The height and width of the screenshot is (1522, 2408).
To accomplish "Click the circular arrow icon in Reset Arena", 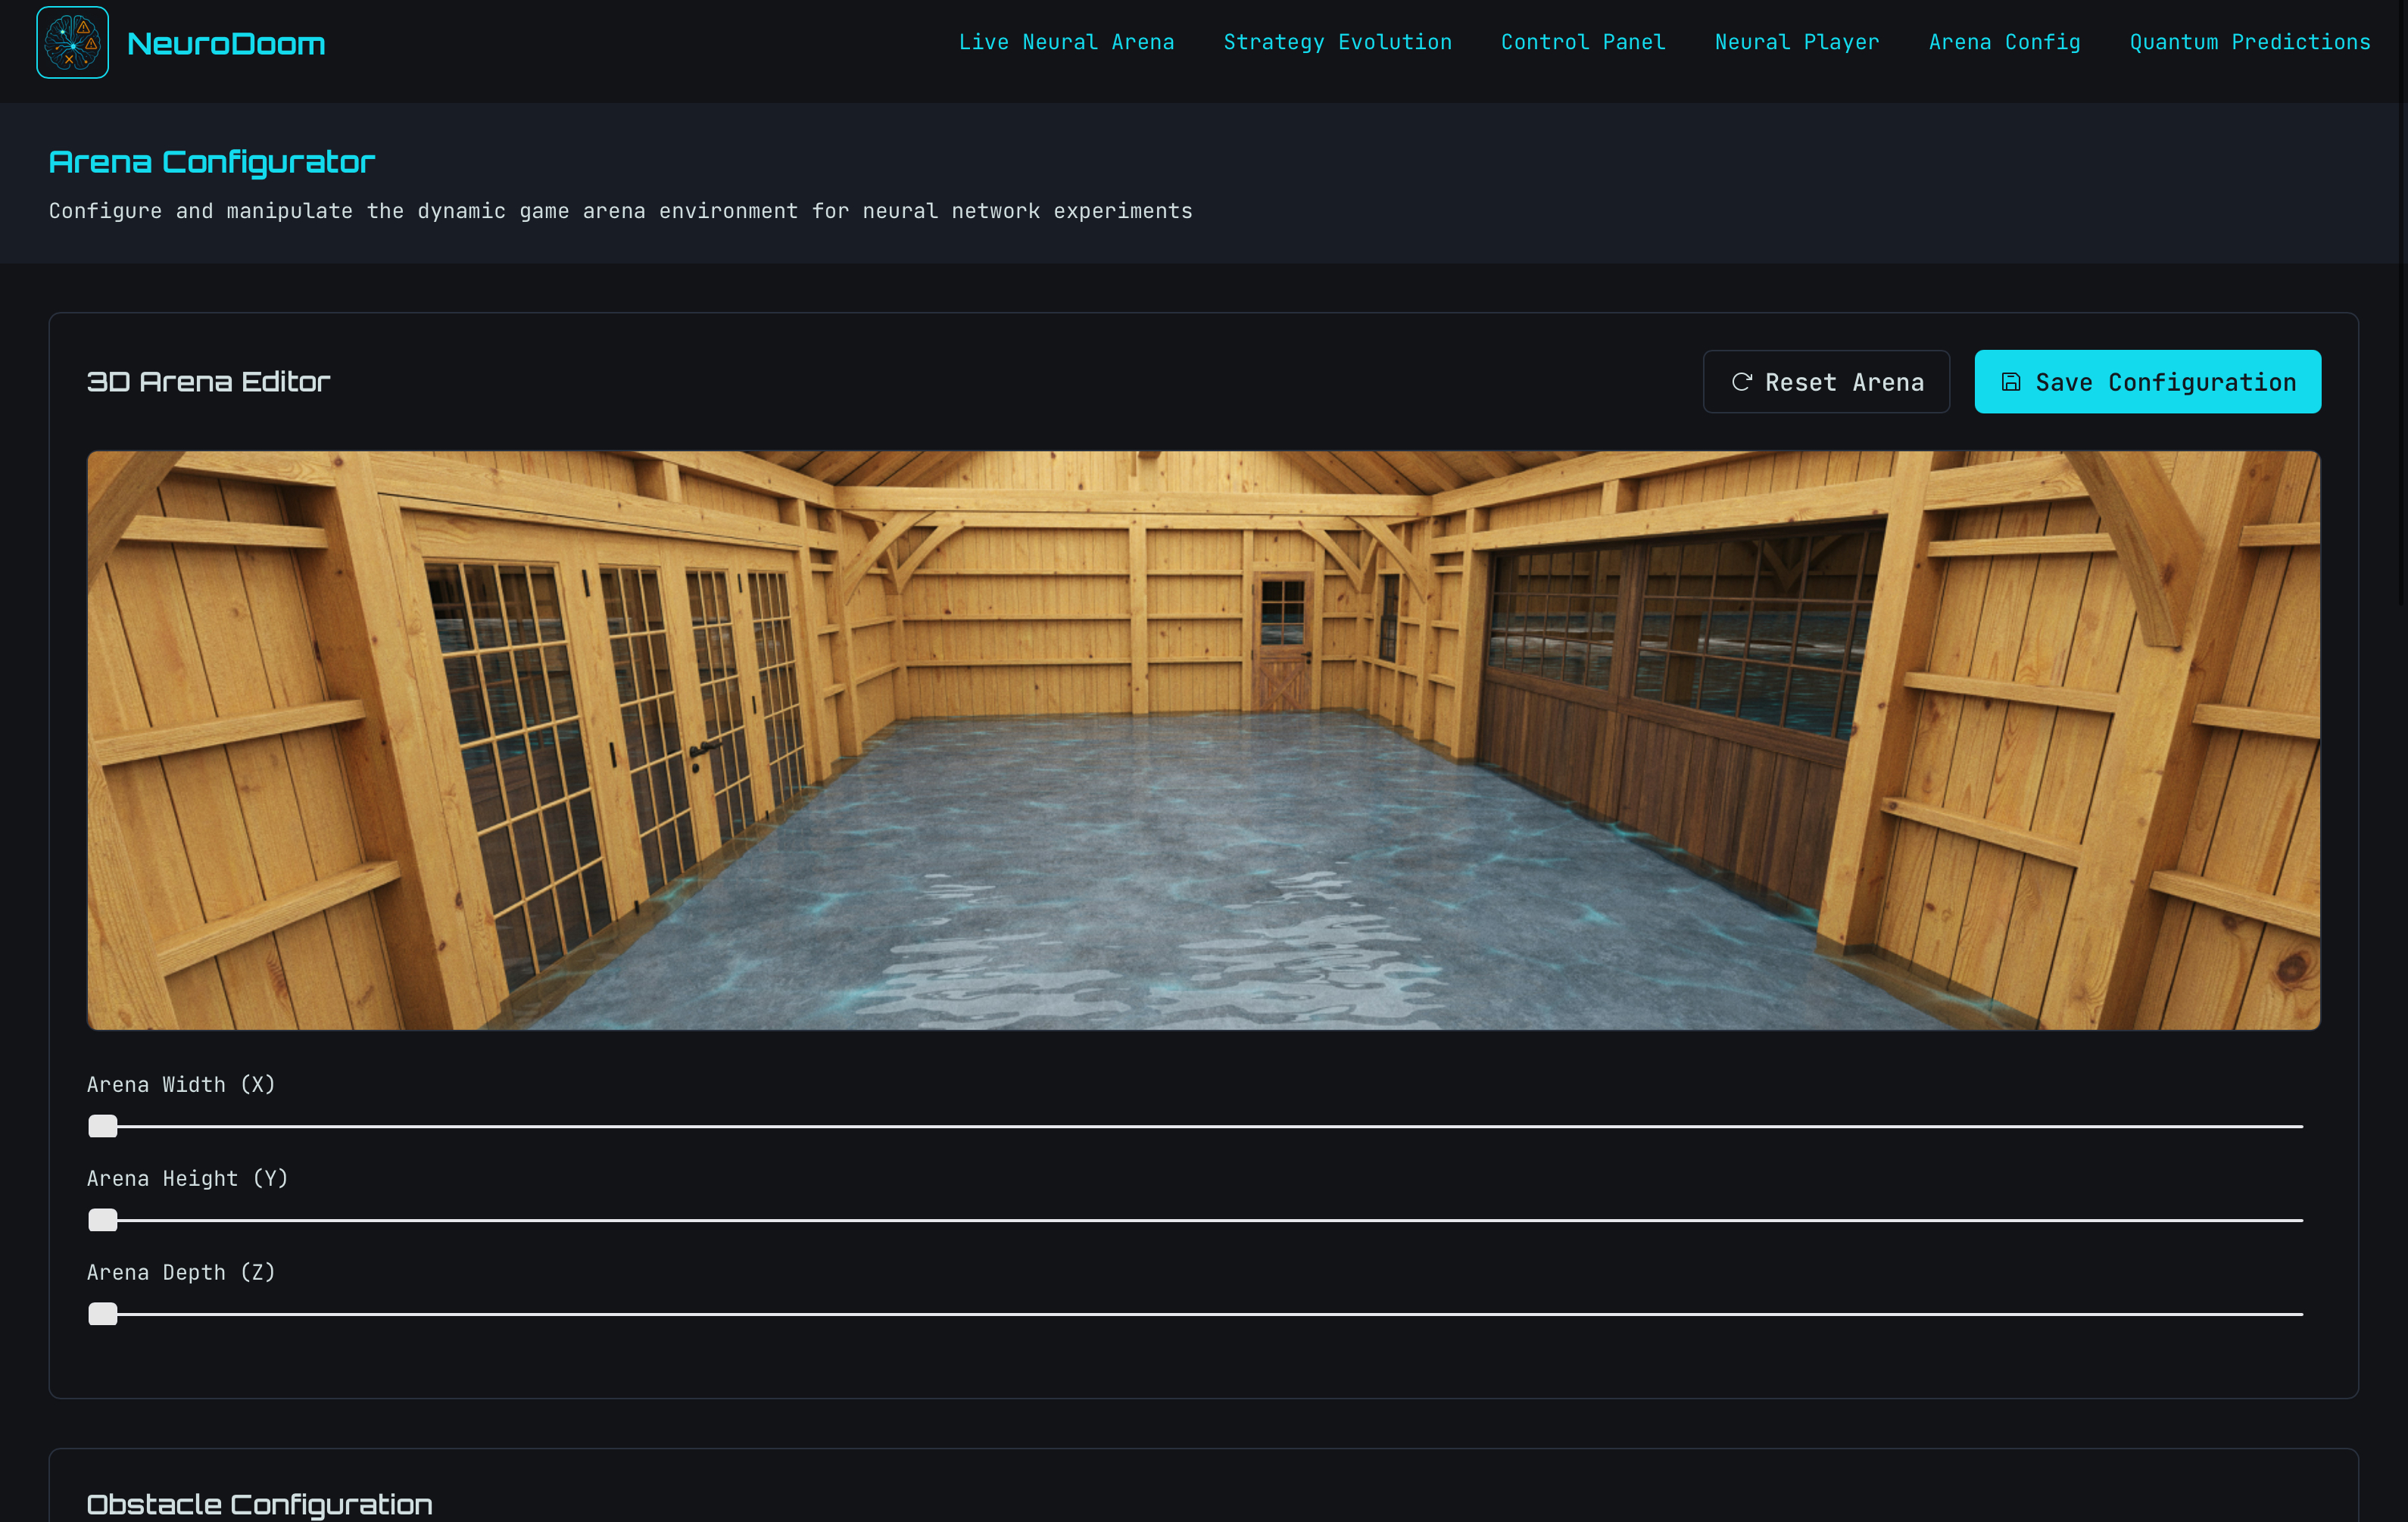I will point(1741,382).
